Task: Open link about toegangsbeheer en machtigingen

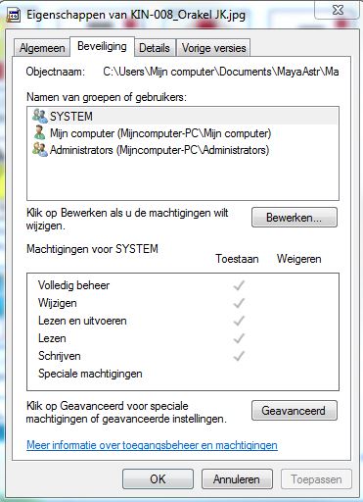Action: tap(152, 445)
